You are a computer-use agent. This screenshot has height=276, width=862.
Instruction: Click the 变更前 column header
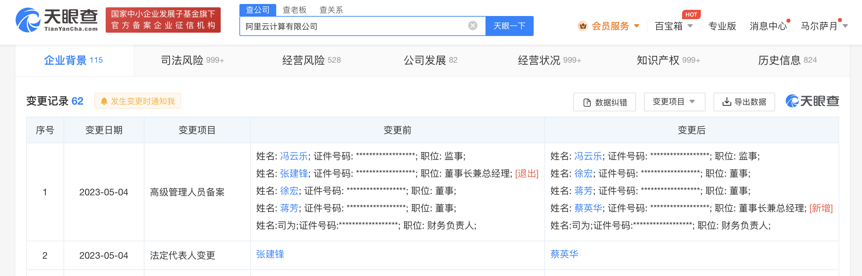[397, 130]
